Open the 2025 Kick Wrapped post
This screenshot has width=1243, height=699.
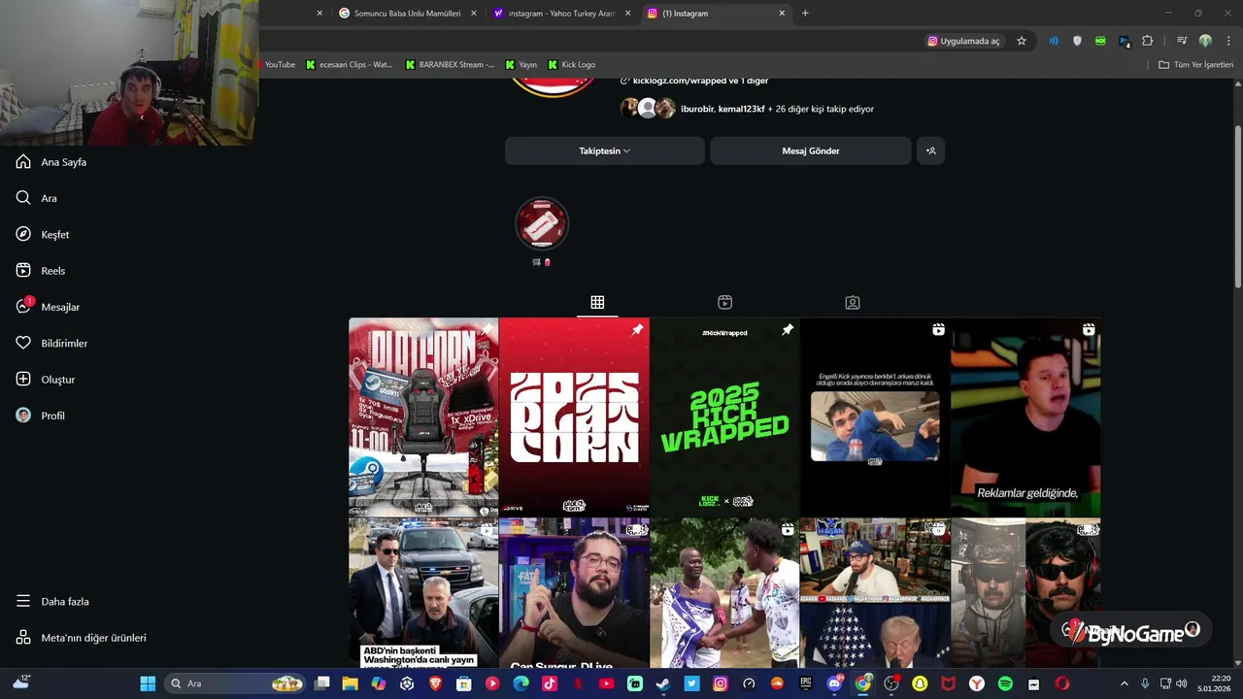pyautogui.click(x=724, y=416)
